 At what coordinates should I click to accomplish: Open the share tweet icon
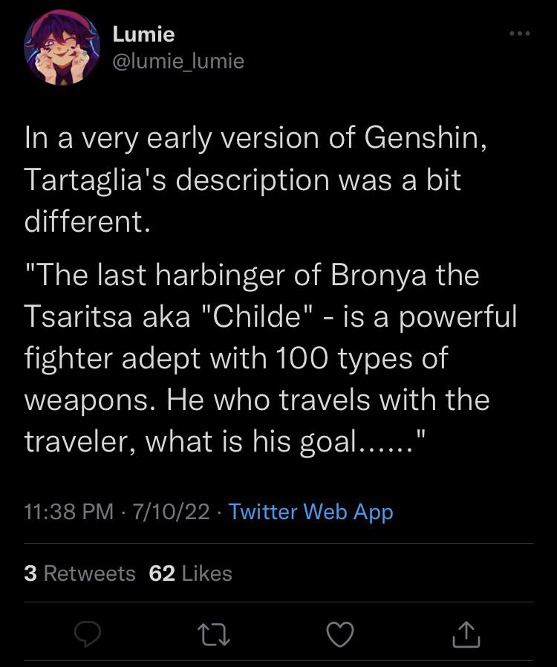click(x=466, y=634)
